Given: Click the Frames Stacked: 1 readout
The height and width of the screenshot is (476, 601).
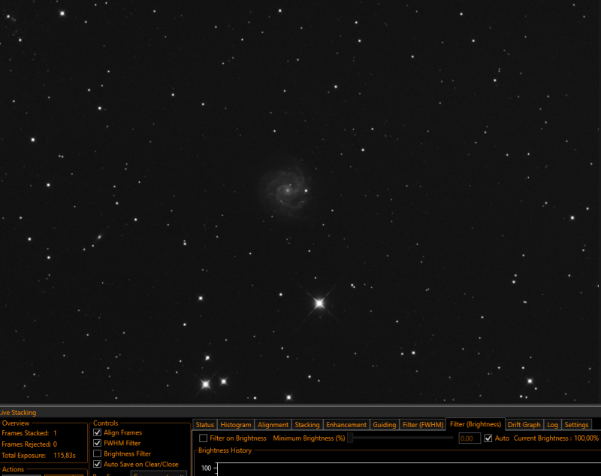Looking at the screenshot, I should coord(29,433).
